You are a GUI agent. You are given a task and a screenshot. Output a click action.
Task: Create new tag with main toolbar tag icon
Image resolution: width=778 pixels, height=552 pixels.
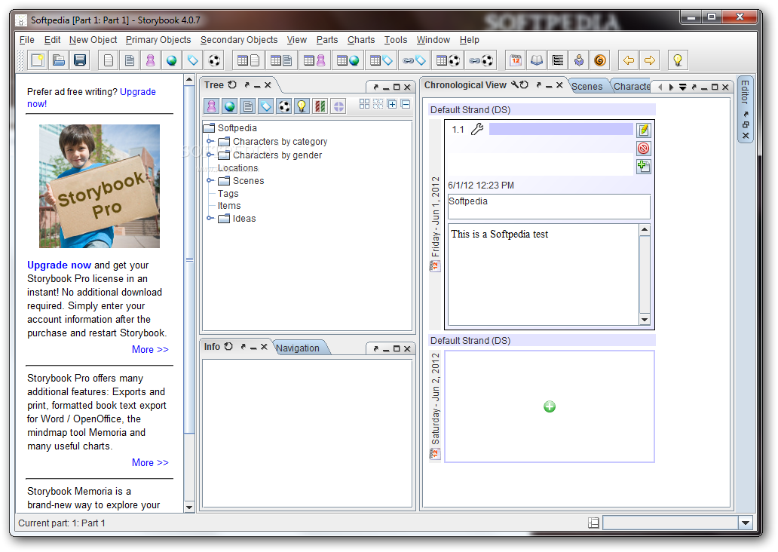(193, 60)
